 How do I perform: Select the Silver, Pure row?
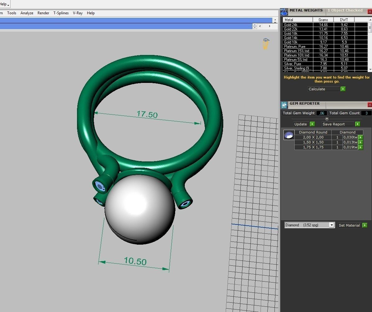[325, 64]
